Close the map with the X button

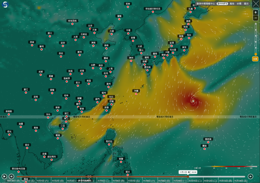click(255, 5)
